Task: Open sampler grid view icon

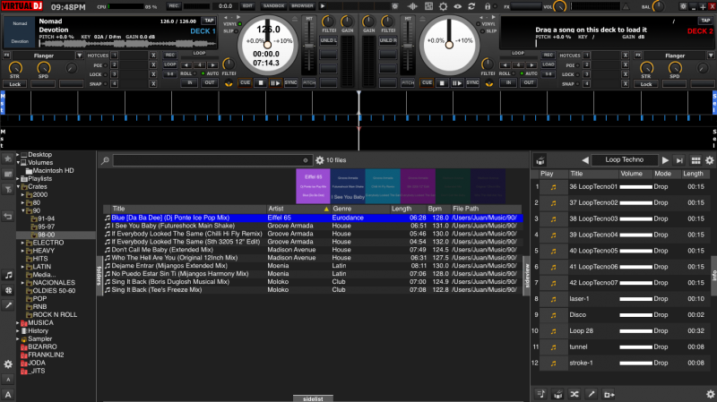Action: point(695,160)
